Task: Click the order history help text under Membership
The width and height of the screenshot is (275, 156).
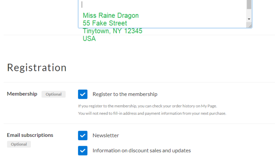Action: pyautogui.click(x=148, y=106)
